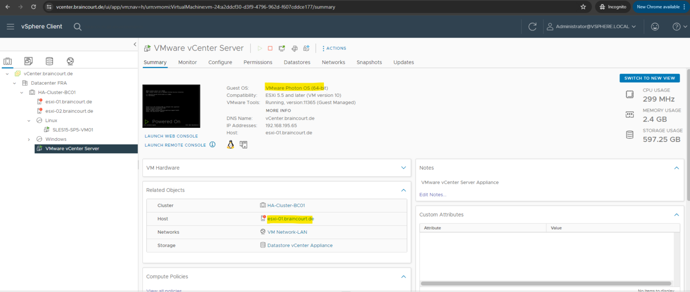Image resolution: width=690 pixels, height=292 pixels.
Task: Open the Hosts and Clusters inventory view
Action: coord(8,61)
